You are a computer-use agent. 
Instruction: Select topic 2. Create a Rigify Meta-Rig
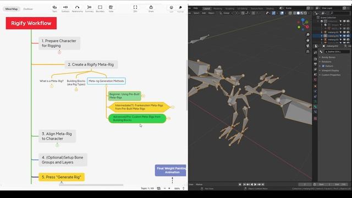(x=91, y=64)
